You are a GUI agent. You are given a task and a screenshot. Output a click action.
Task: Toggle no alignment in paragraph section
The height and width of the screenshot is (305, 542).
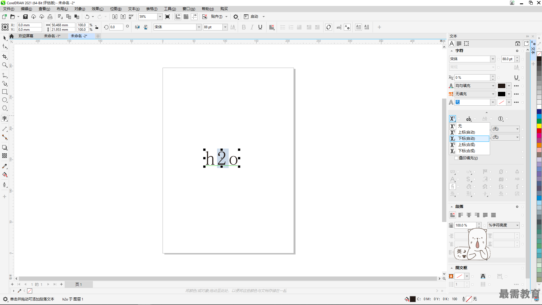click(x=453, y=215)
